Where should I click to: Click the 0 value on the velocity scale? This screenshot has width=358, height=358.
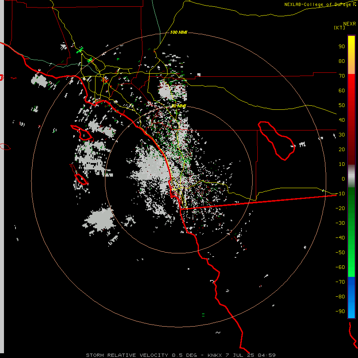[343, 179]
